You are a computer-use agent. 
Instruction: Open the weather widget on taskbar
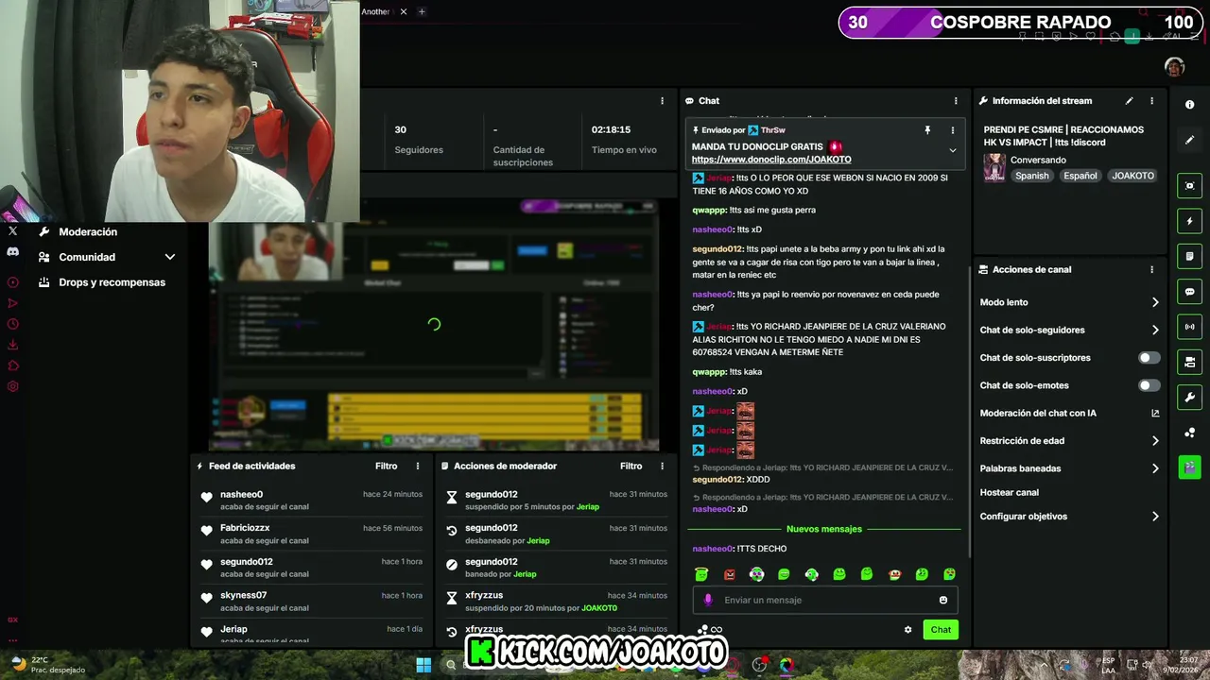coord(45,665)
